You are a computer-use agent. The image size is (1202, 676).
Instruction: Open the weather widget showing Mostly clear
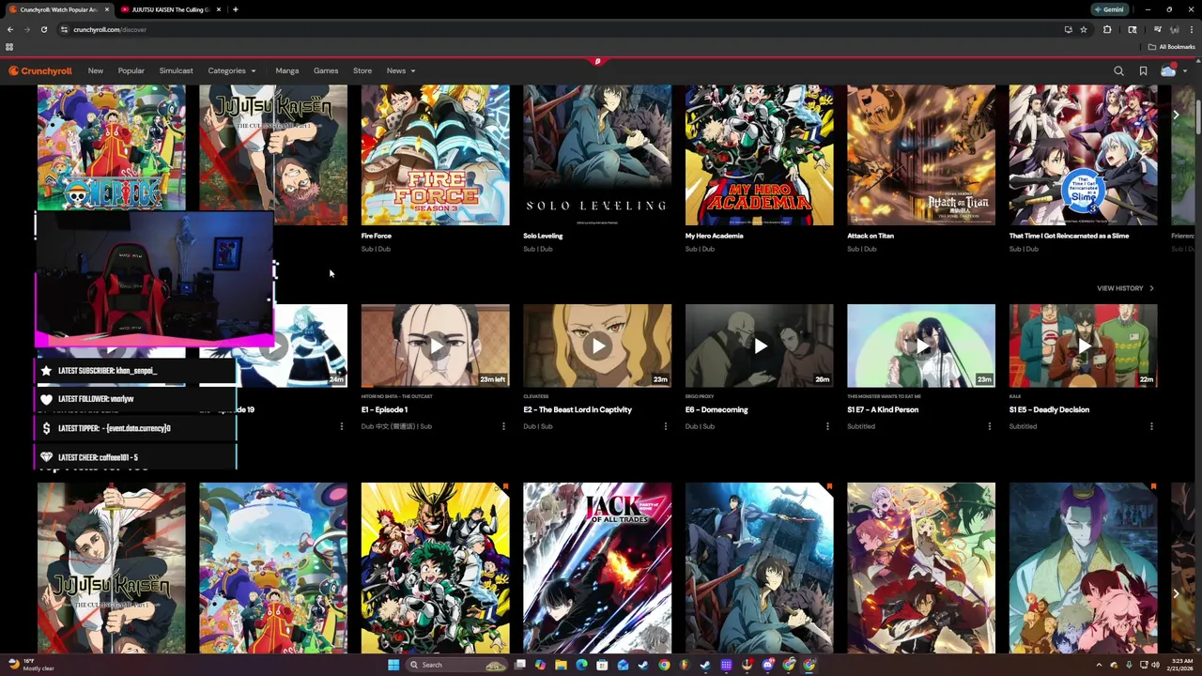tap(31, 665)
